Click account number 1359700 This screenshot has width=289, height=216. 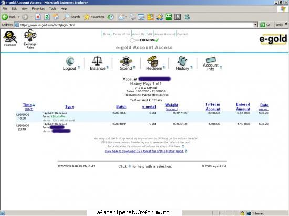[214, 124]
